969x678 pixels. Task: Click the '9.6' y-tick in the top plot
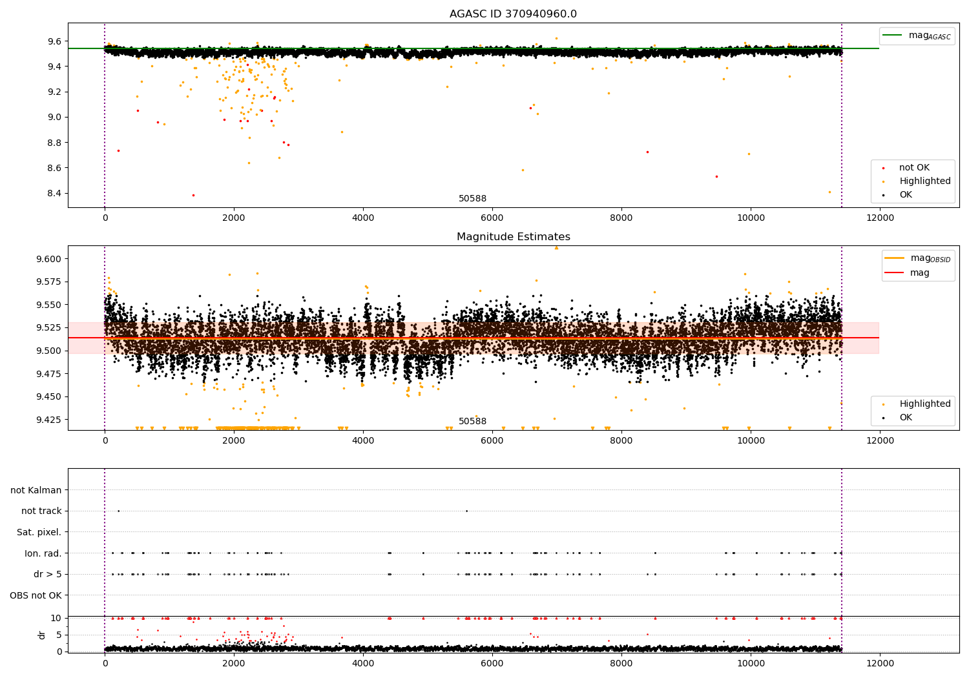pyautogui.click(x=54, y=41)
